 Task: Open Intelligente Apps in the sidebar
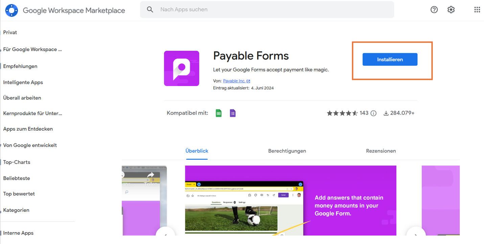tap(23, 82)
